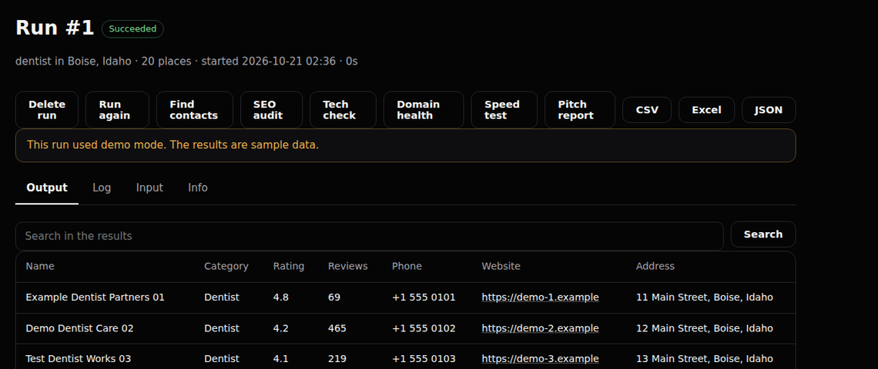
Task: Download results as JSON
Action: pos(769,110)
